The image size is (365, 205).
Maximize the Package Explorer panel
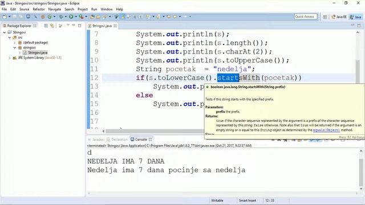click(80, 26)
